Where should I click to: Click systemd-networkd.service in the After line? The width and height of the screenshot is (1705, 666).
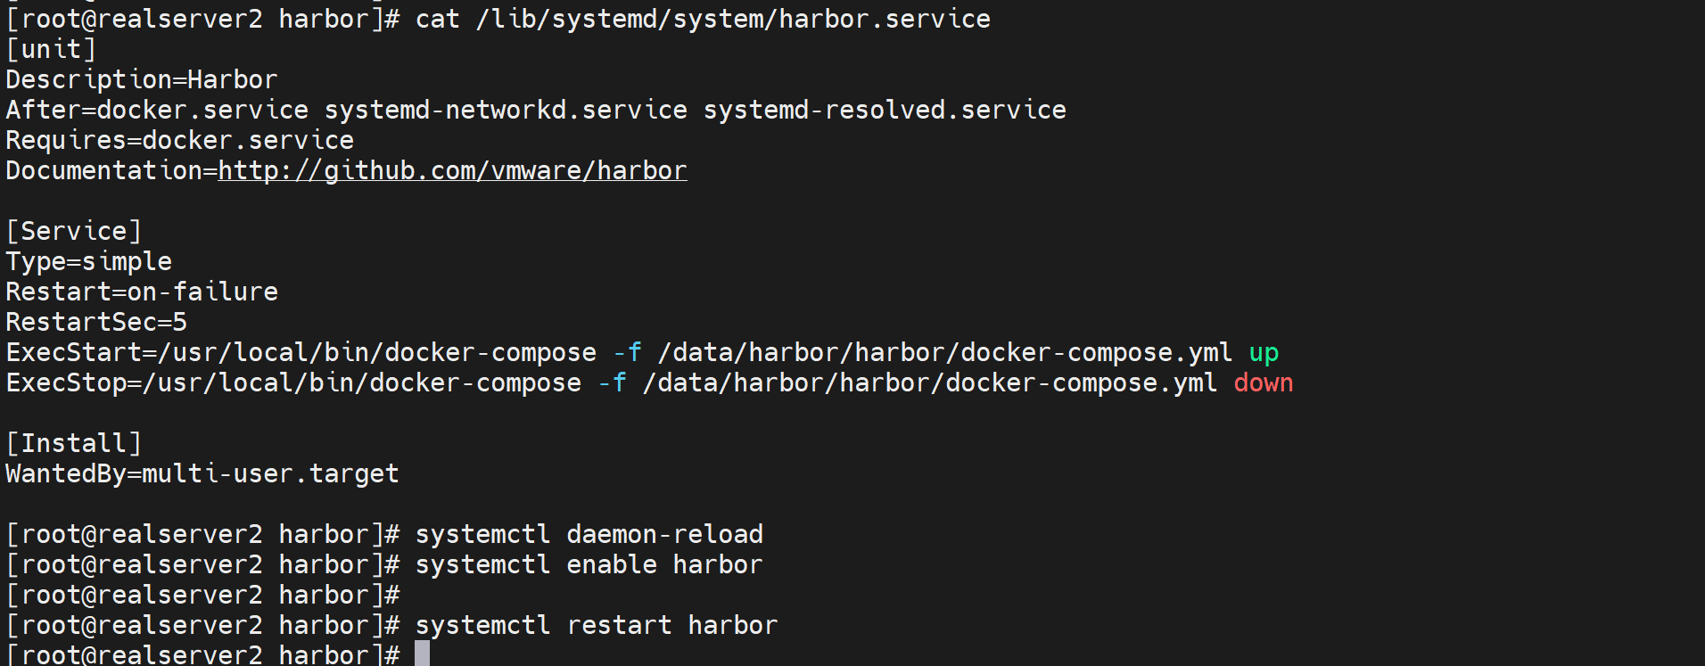506,110
